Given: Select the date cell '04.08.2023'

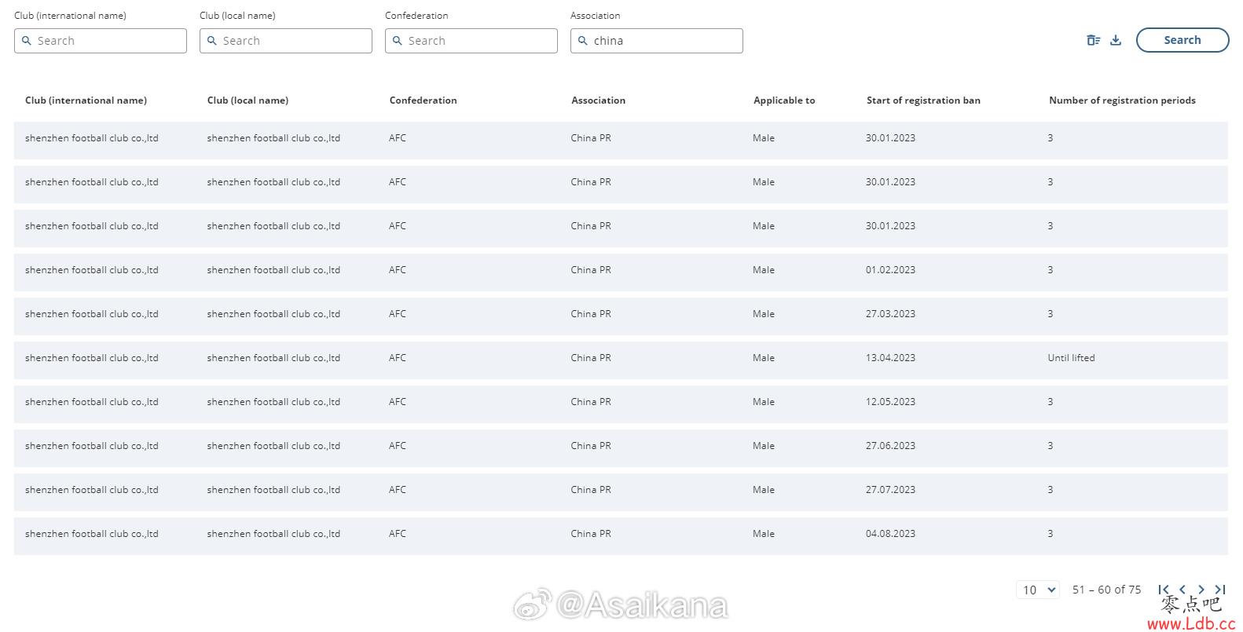Looking at the screenshot, I should [x=890, y=534].
